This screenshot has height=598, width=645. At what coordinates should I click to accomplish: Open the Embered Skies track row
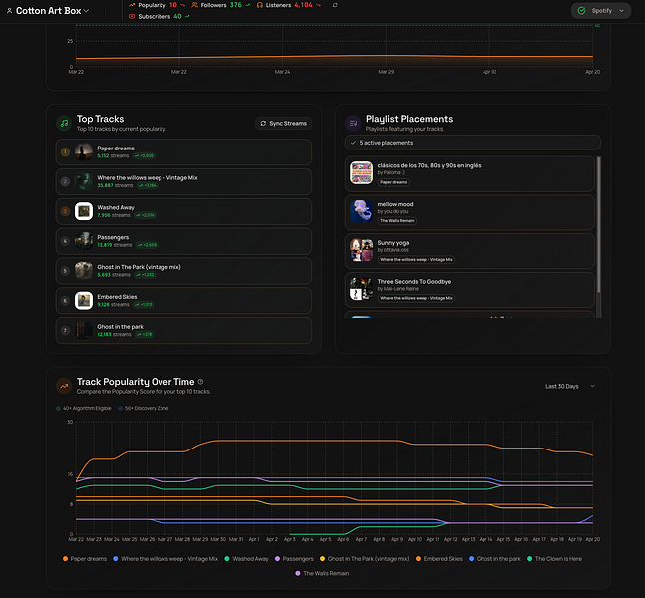tap(183, 300)
